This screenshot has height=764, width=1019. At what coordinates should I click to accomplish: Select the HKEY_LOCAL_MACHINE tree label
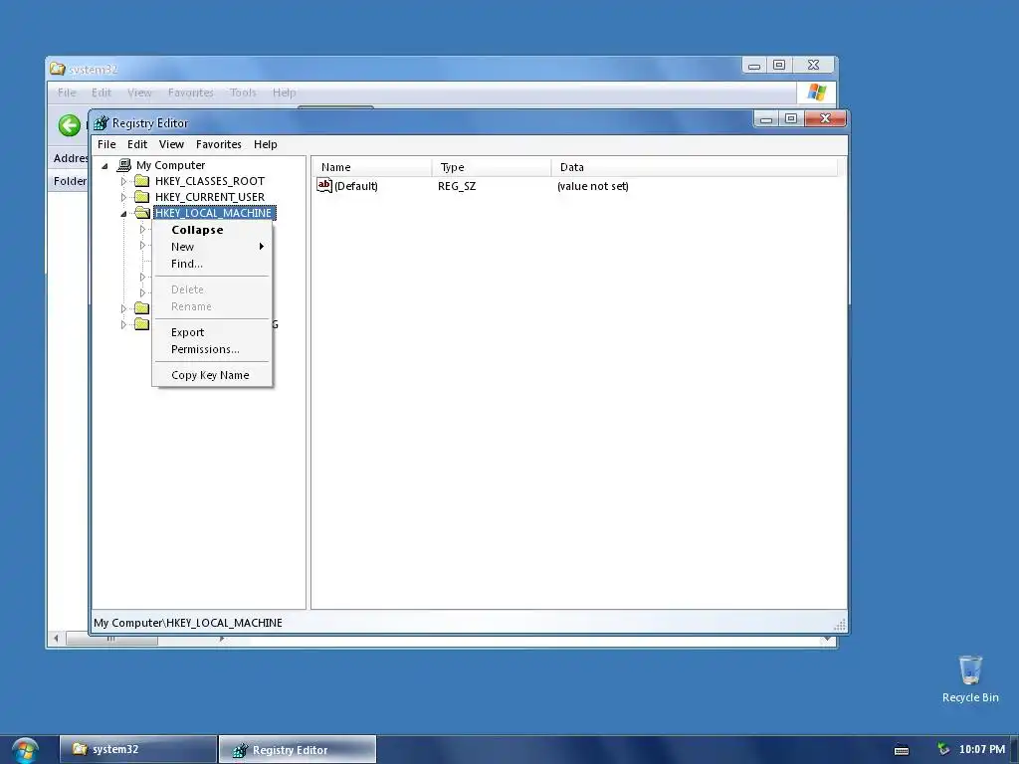point(214,213)
